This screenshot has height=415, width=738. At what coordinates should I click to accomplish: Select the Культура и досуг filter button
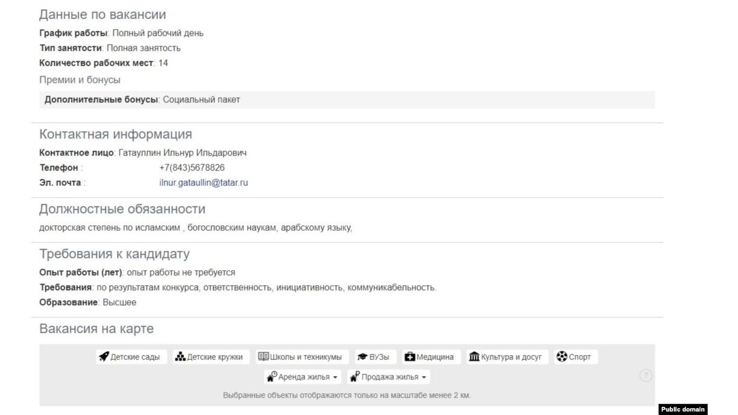[507, 357]
